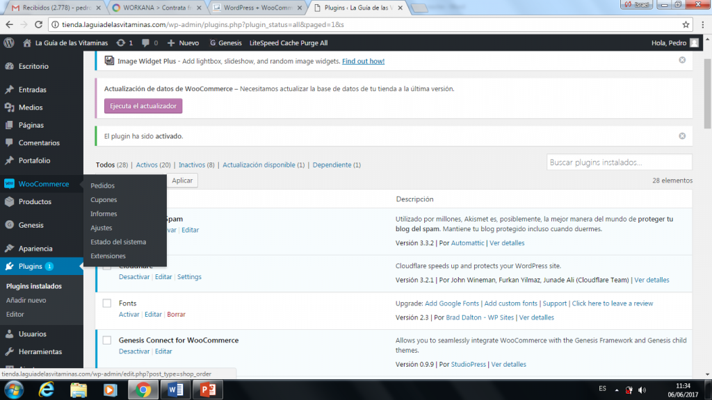Open the plugin Editor submenu item
The width and height of the screenshot is (712, 400).
click(15, 315)
